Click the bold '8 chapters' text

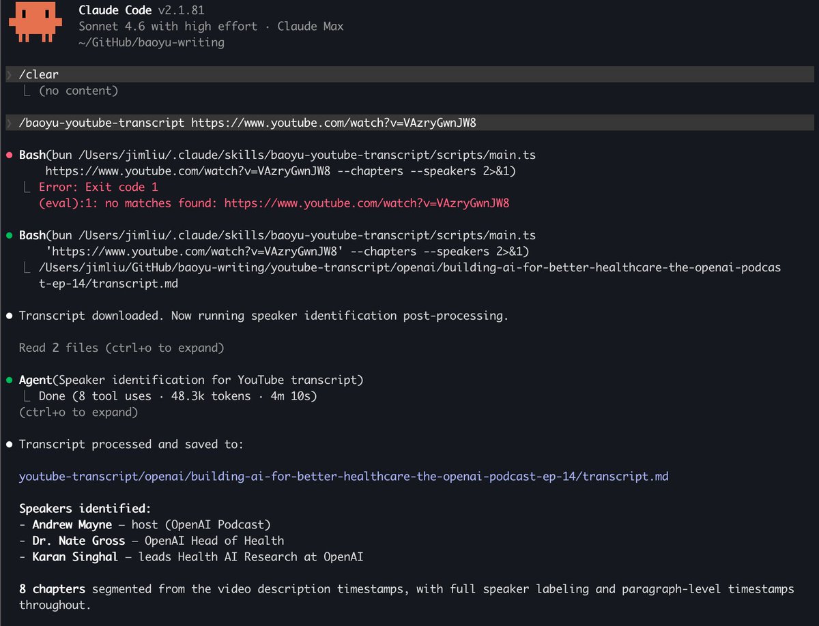(52, 588)
